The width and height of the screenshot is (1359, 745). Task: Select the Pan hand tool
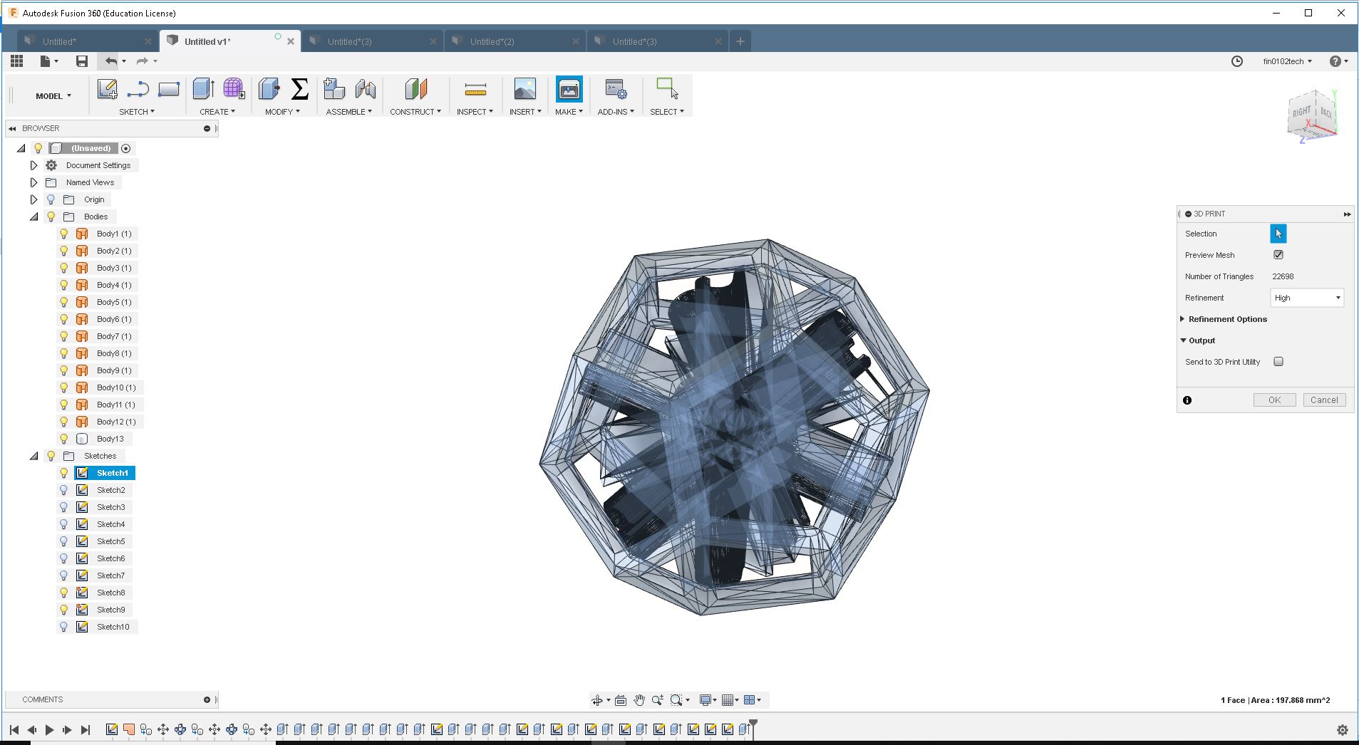(639, 700)
